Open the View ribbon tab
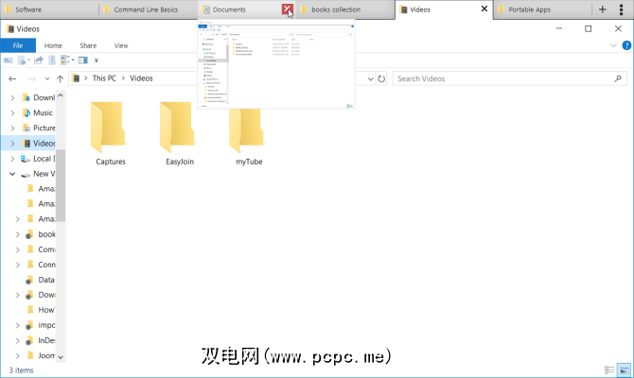634x378 pixels. [121, 45]
